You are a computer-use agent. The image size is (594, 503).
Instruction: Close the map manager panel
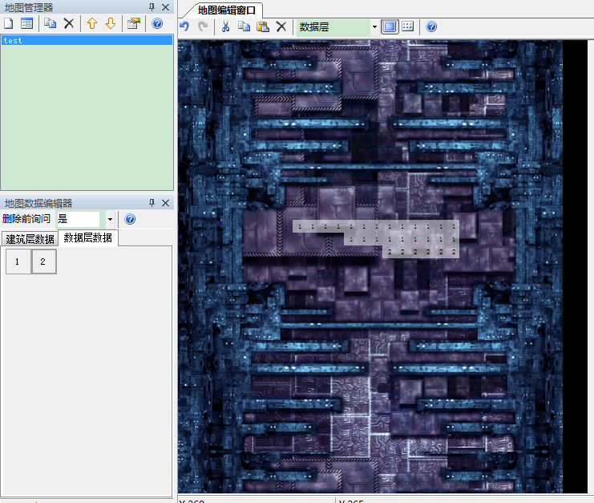(x=166, y=7)
